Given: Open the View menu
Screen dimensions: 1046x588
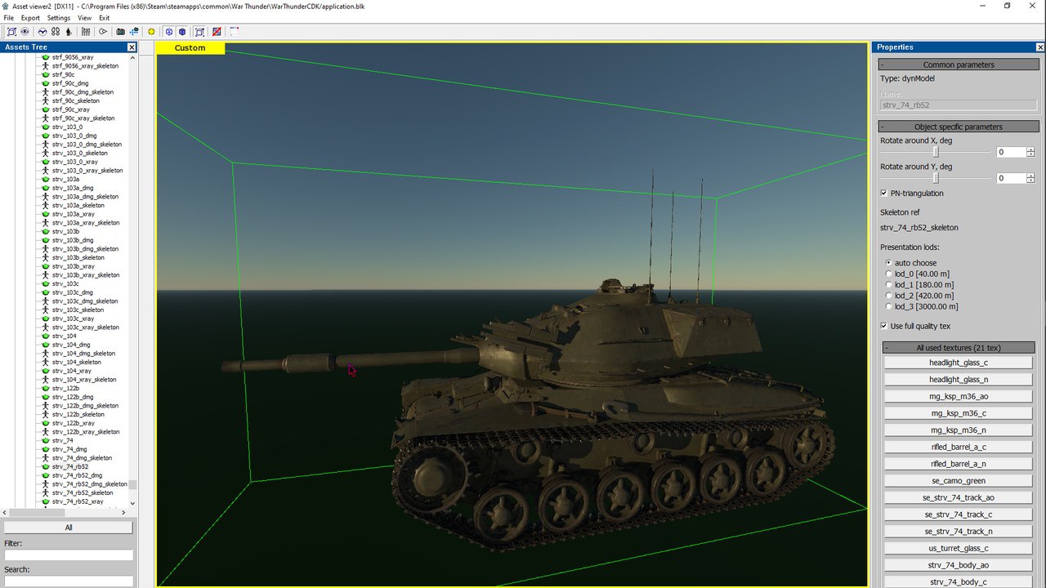Looking at the screenshot, I should (x=85, y=18).
